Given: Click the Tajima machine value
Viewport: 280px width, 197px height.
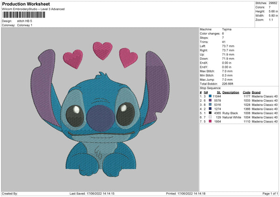Looking at the screenshot, I should tap(226, 29).
